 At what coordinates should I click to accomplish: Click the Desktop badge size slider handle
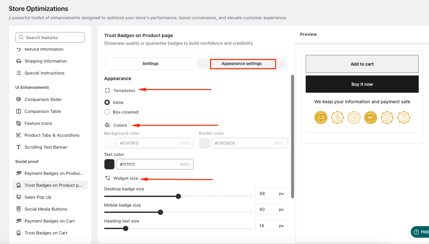pos(178,196)
